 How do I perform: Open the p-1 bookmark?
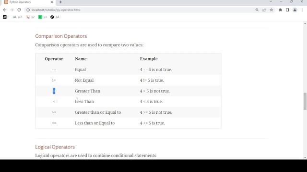(x=18, y=17)
